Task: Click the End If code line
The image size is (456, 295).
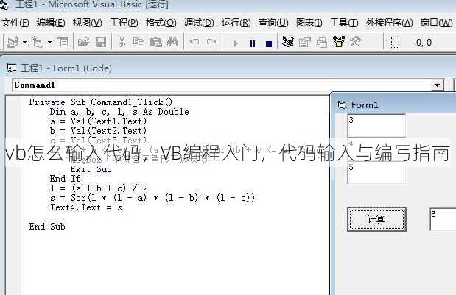Action: (65, 179)
